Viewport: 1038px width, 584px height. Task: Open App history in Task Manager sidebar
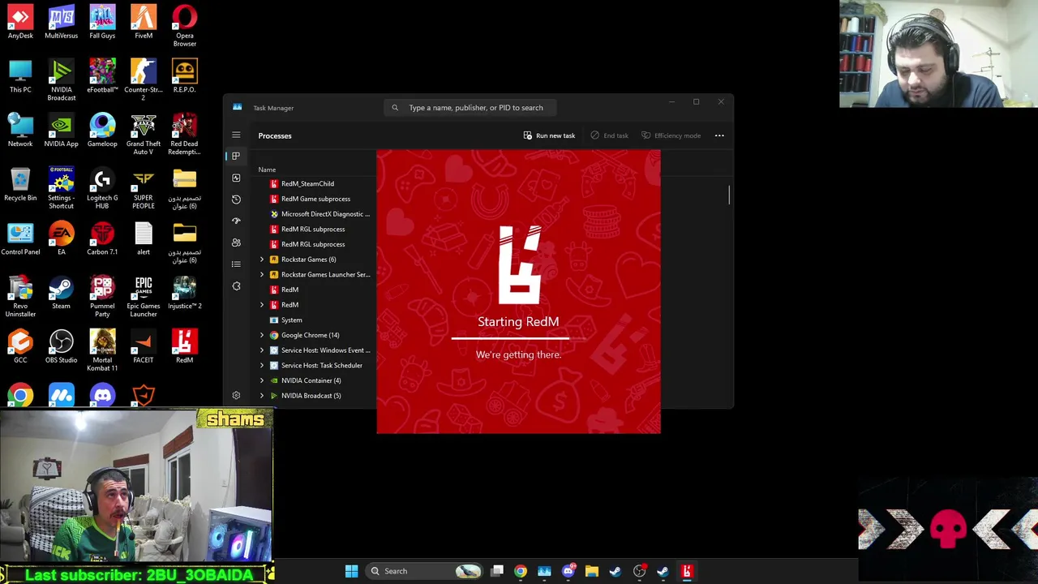pos(236,200)
